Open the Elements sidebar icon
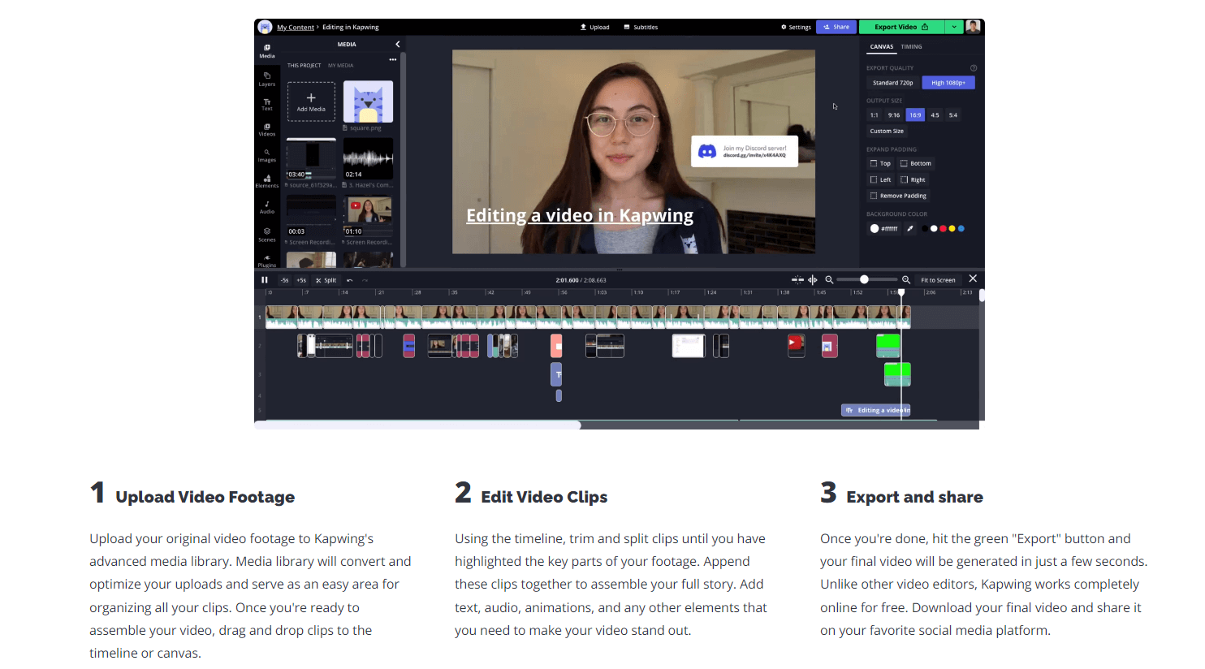This screenshot has width=1205, height=669. tap(266, 181)
